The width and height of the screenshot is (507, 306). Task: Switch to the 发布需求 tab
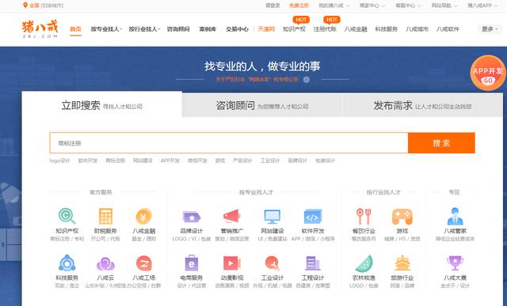point(422,105)
